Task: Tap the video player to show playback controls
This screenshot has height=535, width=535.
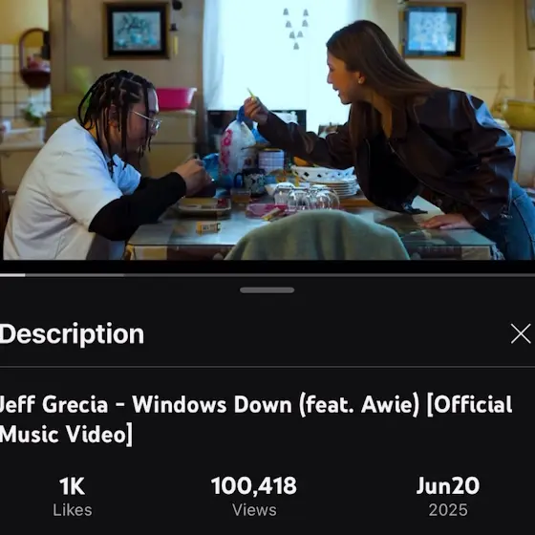Action: (267, 130)
